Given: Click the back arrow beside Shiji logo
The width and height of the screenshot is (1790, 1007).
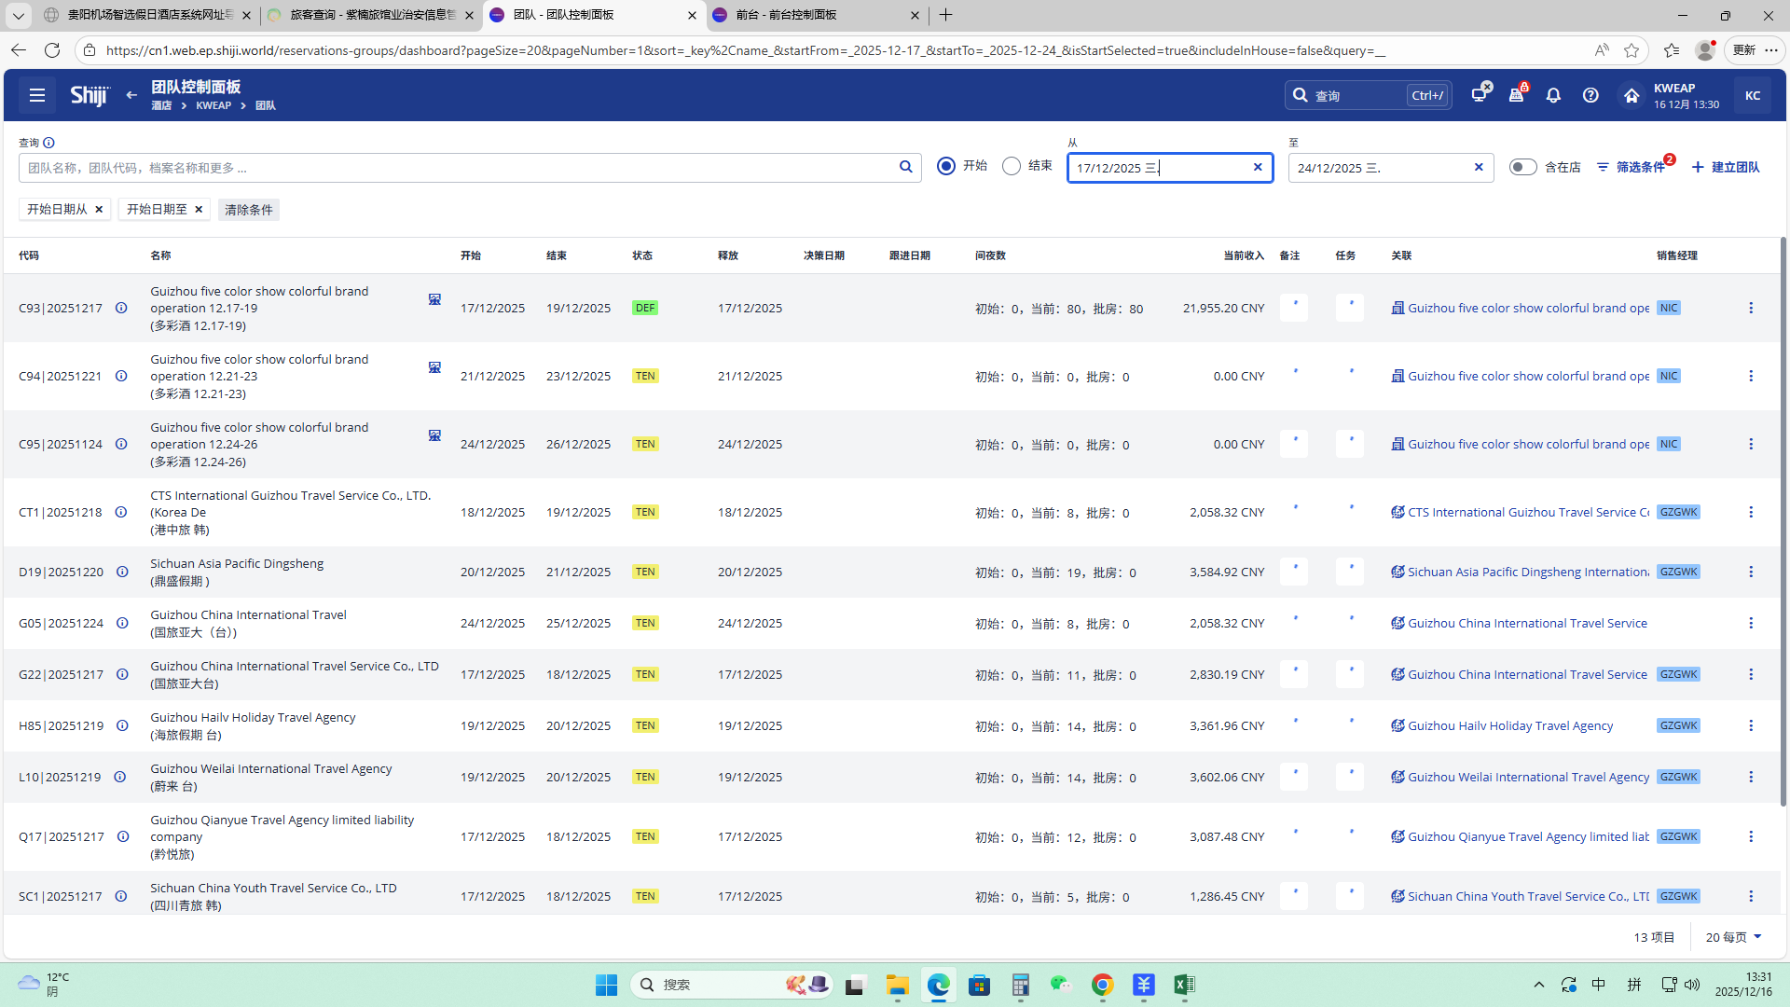Looking at the screenshot, I should (131, 95).
